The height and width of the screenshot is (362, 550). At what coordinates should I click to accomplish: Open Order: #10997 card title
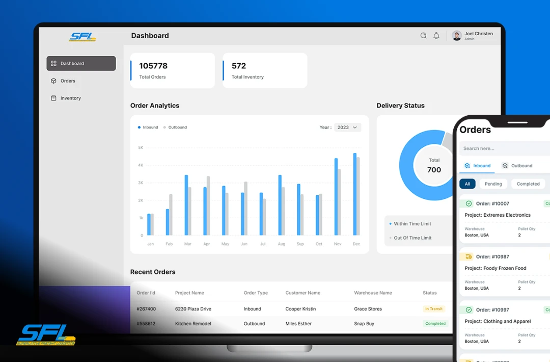pos(492,309)
